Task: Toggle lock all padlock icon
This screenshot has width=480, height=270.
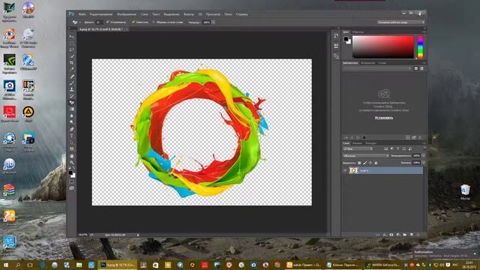Action: pos(376,163)
